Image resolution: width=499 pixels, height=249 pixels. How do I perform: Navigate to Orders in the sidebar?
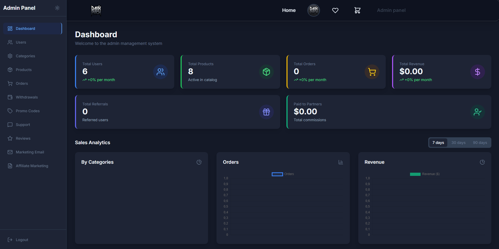point(33,83)
